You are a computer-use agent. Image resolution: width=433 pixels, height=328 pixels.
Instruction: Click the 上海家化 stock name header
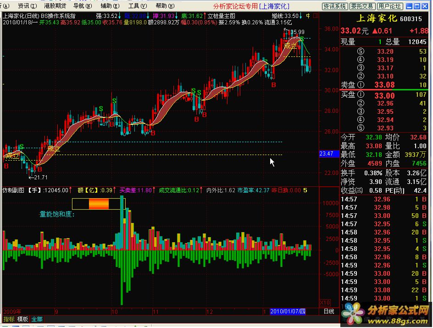pyautogui.click(x=377, y=18)
